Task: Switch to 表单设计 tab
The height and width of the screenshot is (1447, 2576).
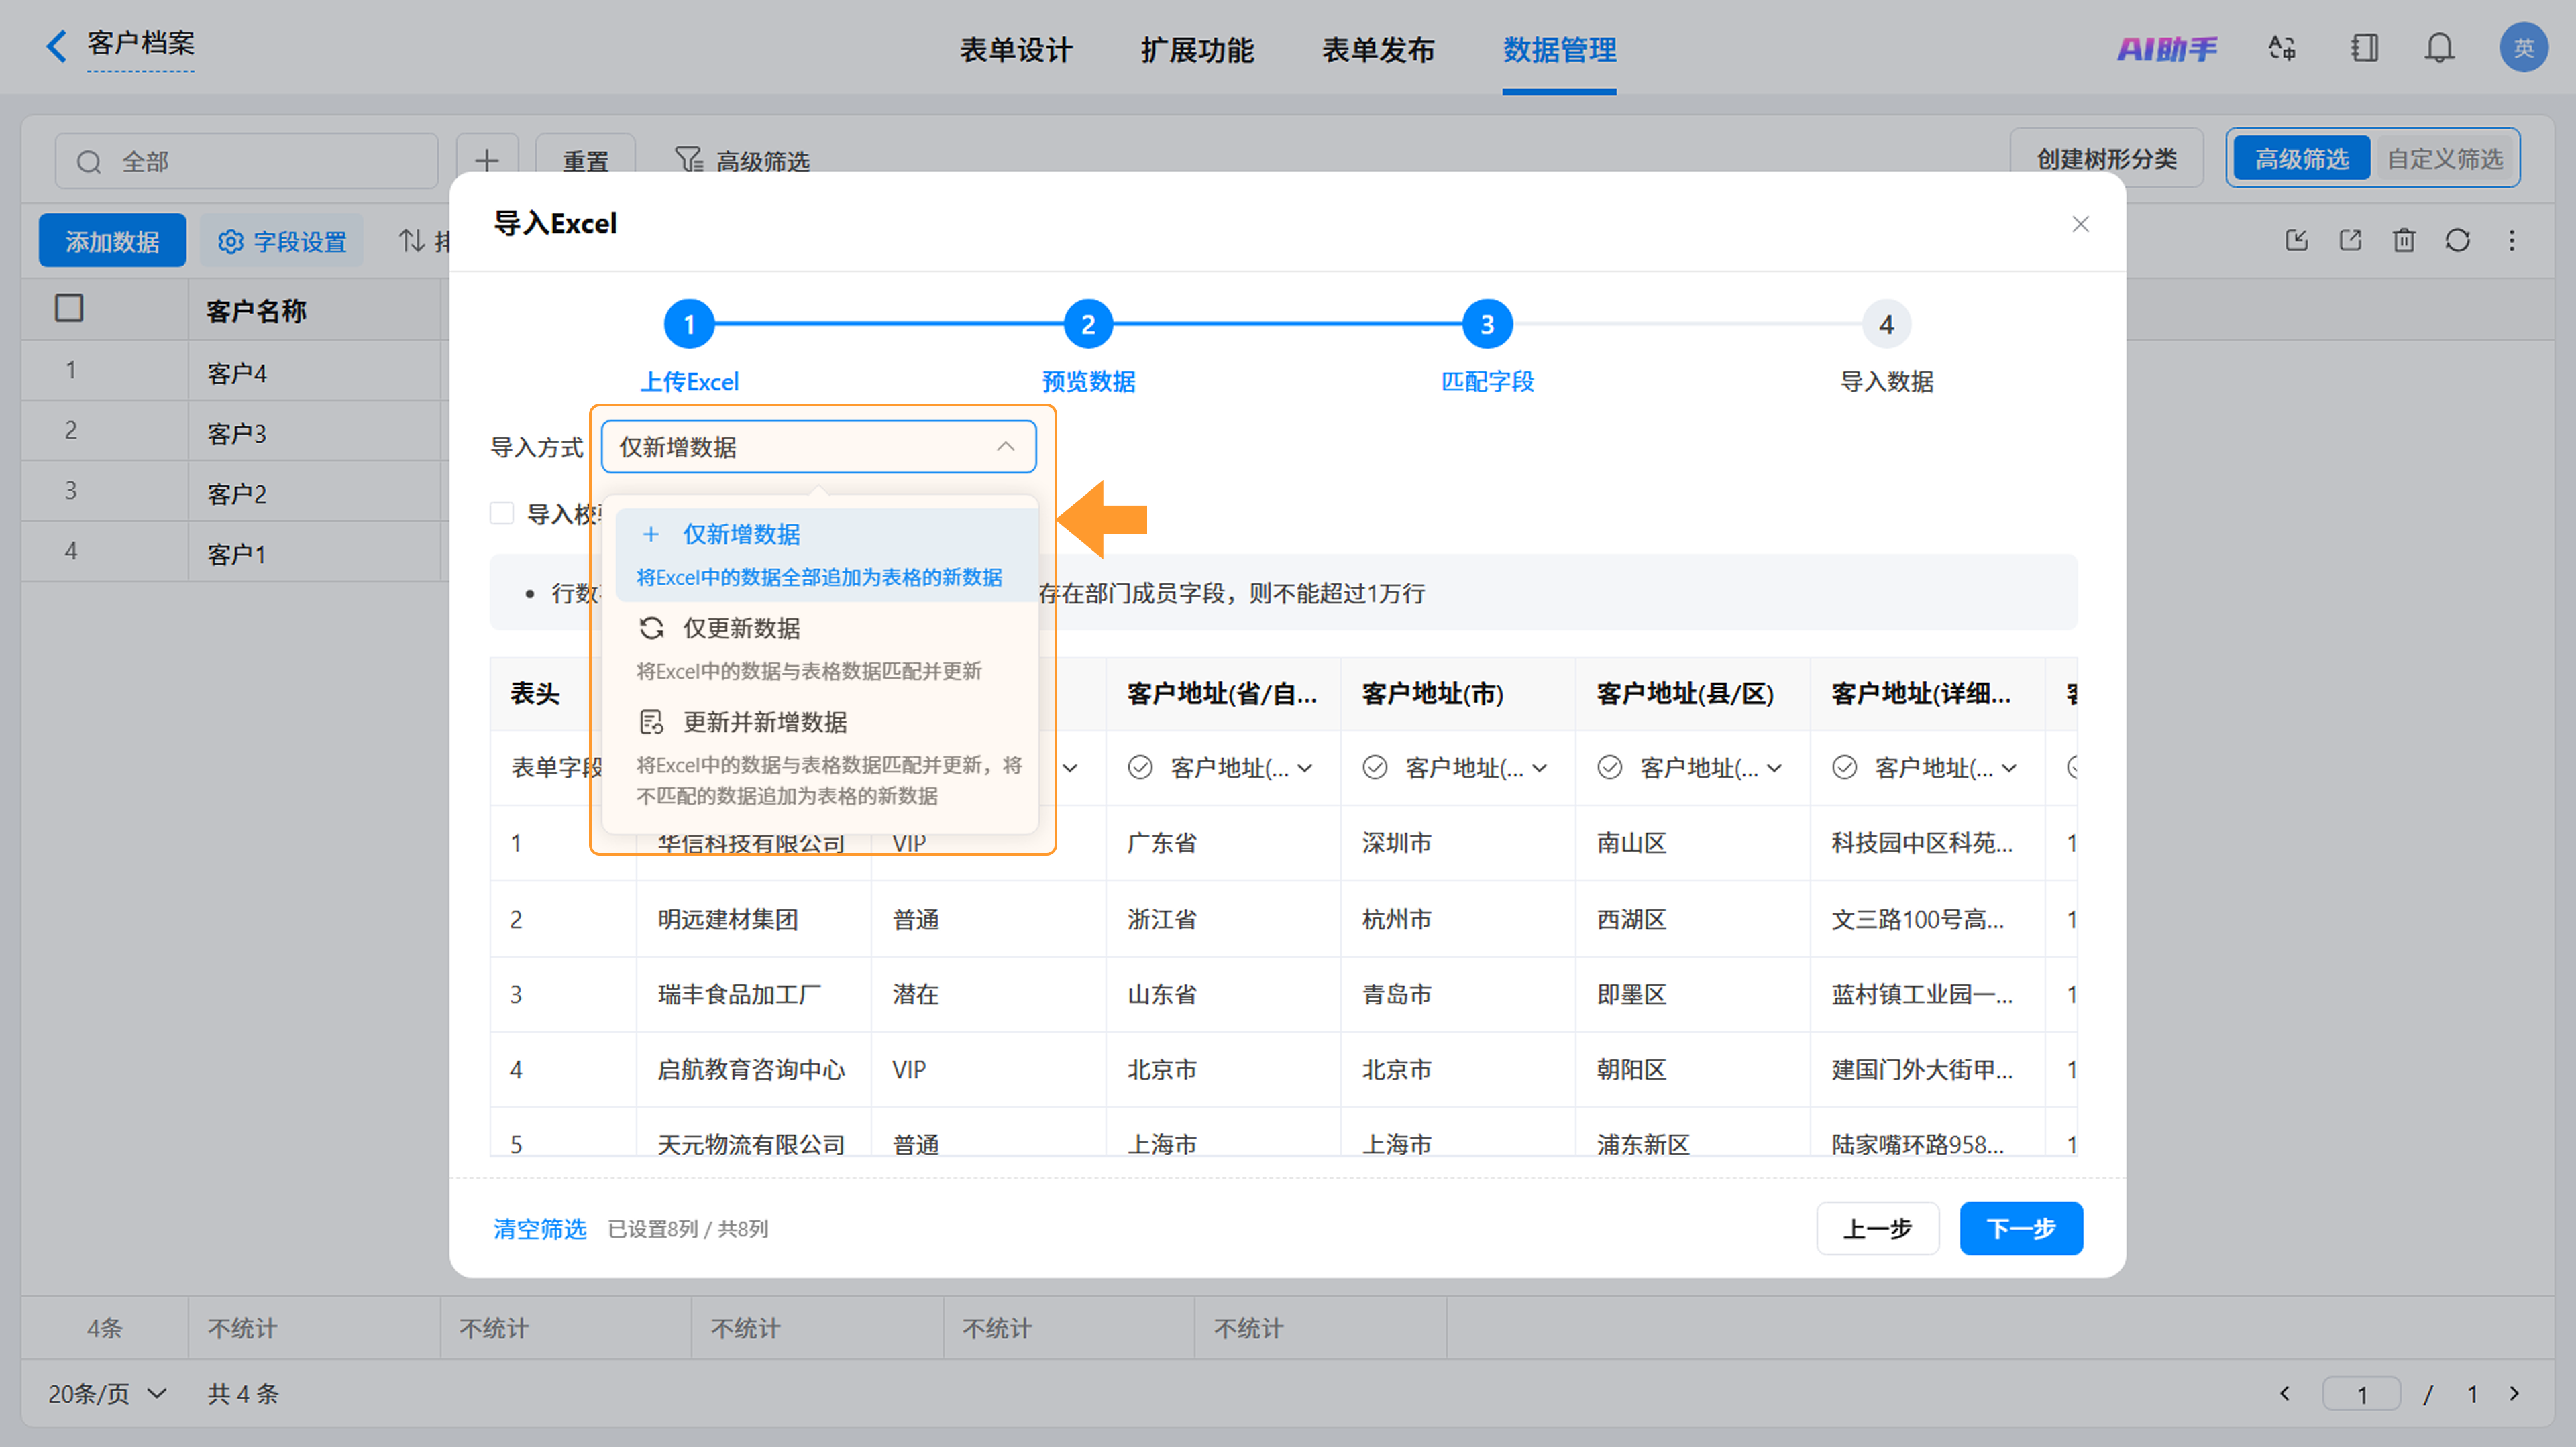Action: [x=1016, y=50]
